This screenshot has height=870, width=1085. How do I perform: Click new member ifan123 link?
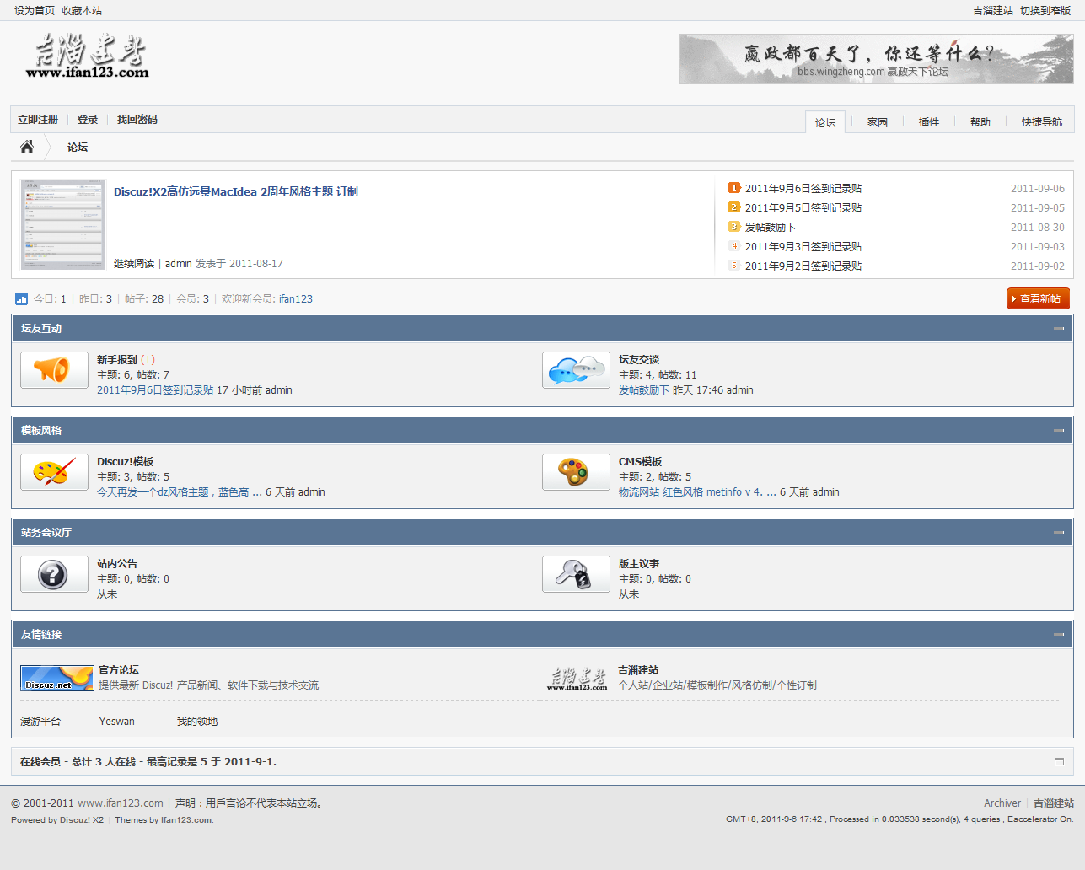pyautogui.click(x=296, y=298)
